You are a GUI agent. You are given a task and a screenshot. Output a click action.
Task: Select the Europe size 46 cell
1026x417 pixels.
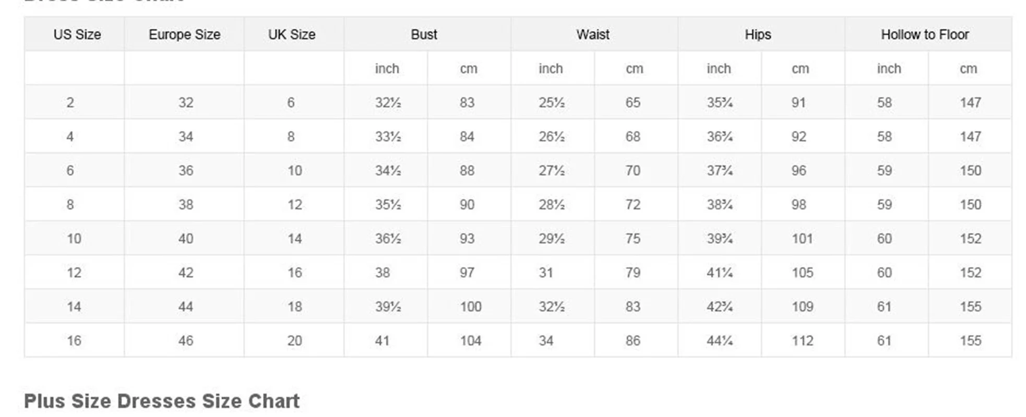coord(186,341)
